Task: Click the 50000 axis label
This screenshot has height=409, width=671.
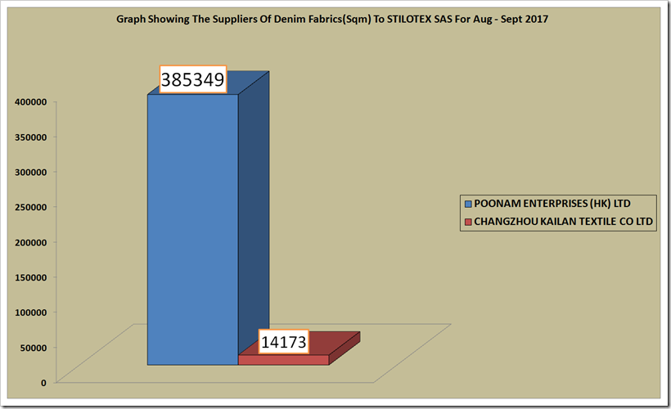Action: 34,348
